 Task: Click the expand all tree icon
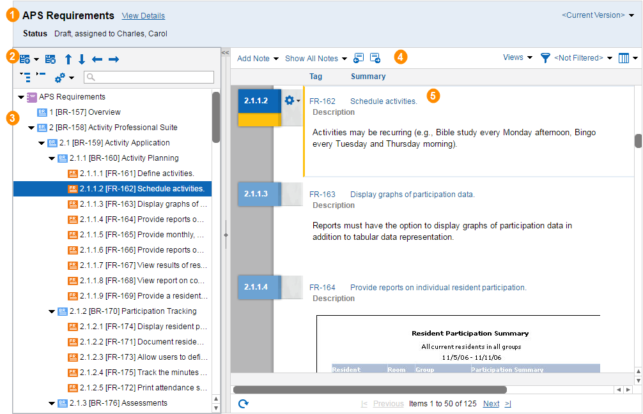tap(26, 77)
